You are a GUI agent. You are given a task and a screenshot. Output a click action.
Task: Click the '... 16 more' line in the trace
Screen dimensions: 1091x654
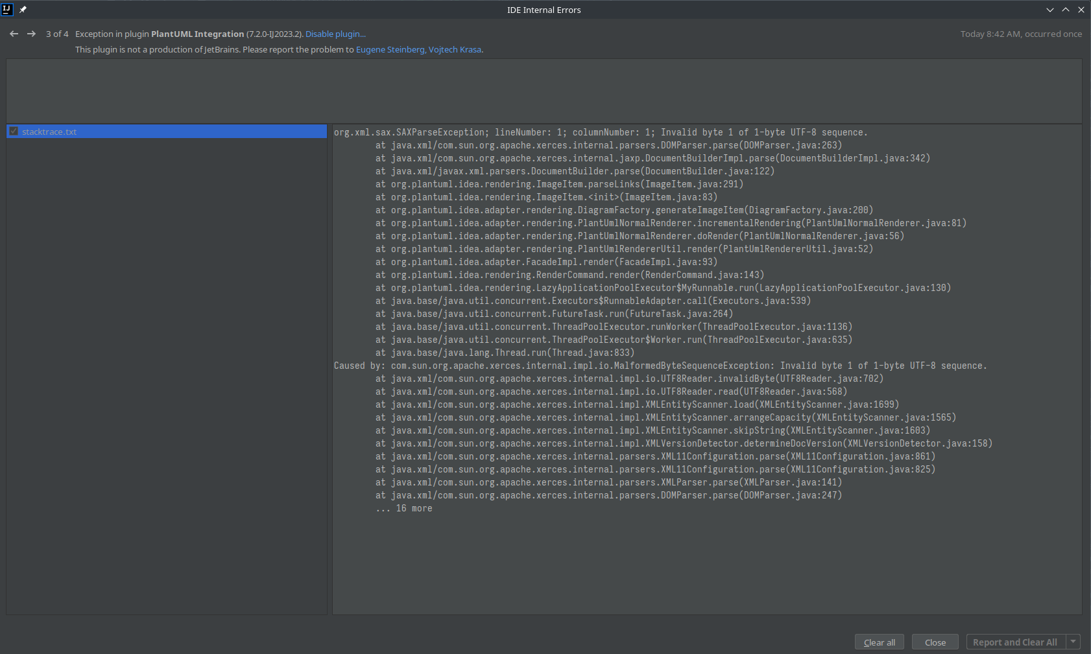point(405,508)
